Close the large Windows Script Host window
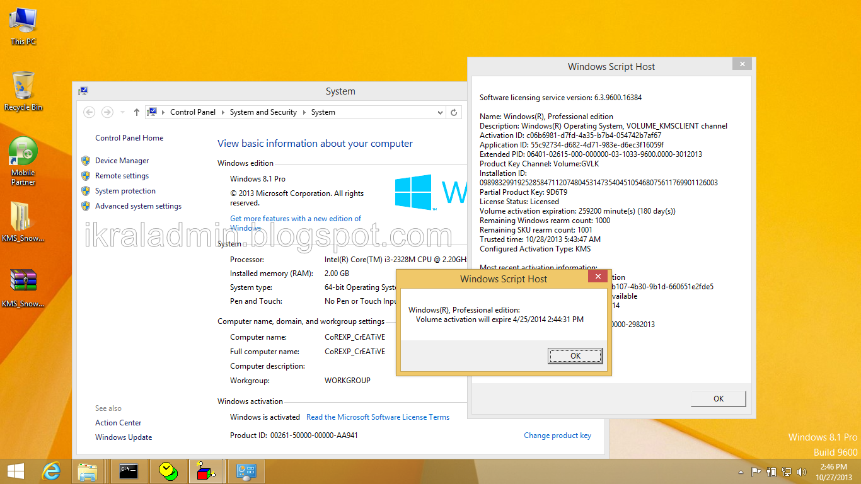The image size is (861, 484). click(x=743, y=64)
